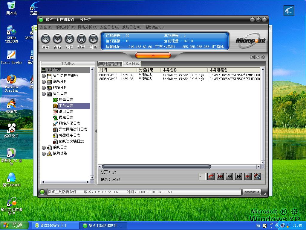Image resolution: width=306 pixels, height=230 pixels.
Task: Go to the previous log page
Action: click(229, 176)
